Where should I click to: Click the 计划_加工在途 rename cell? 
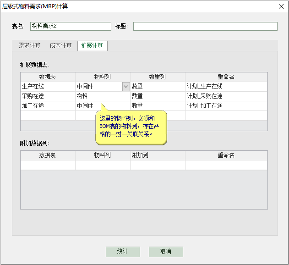point(226,106)
